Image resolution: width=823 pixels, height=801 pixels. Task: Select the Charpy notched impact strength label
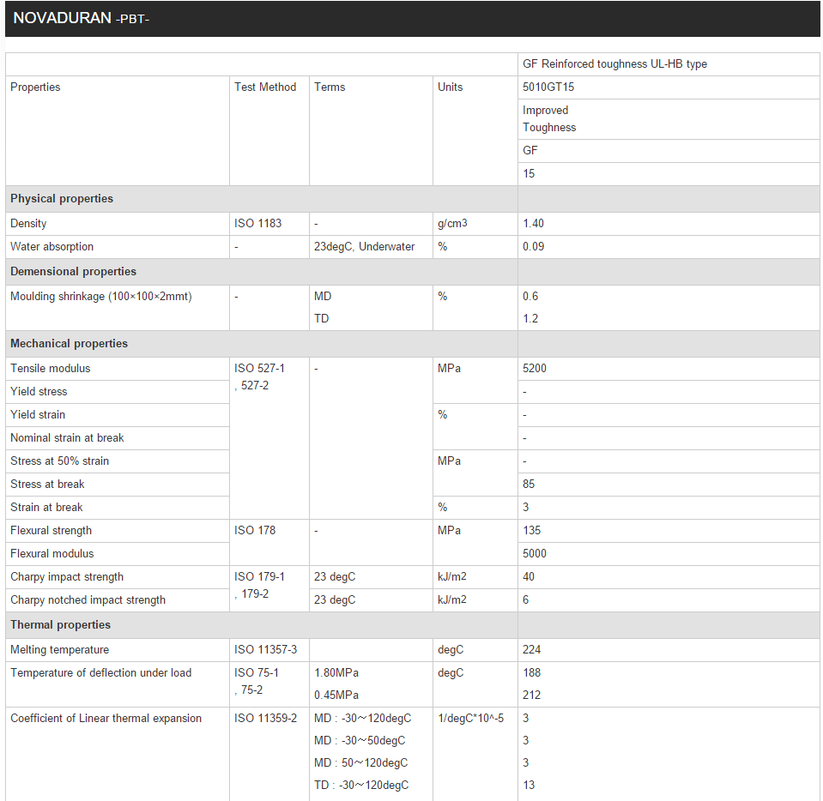88,600
